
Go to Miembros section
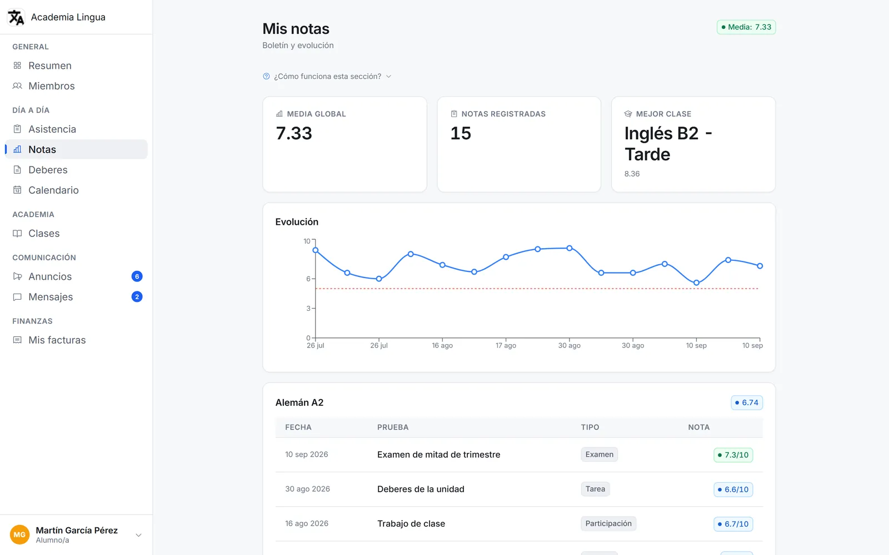pyautogui.click(x=76, y=86)
